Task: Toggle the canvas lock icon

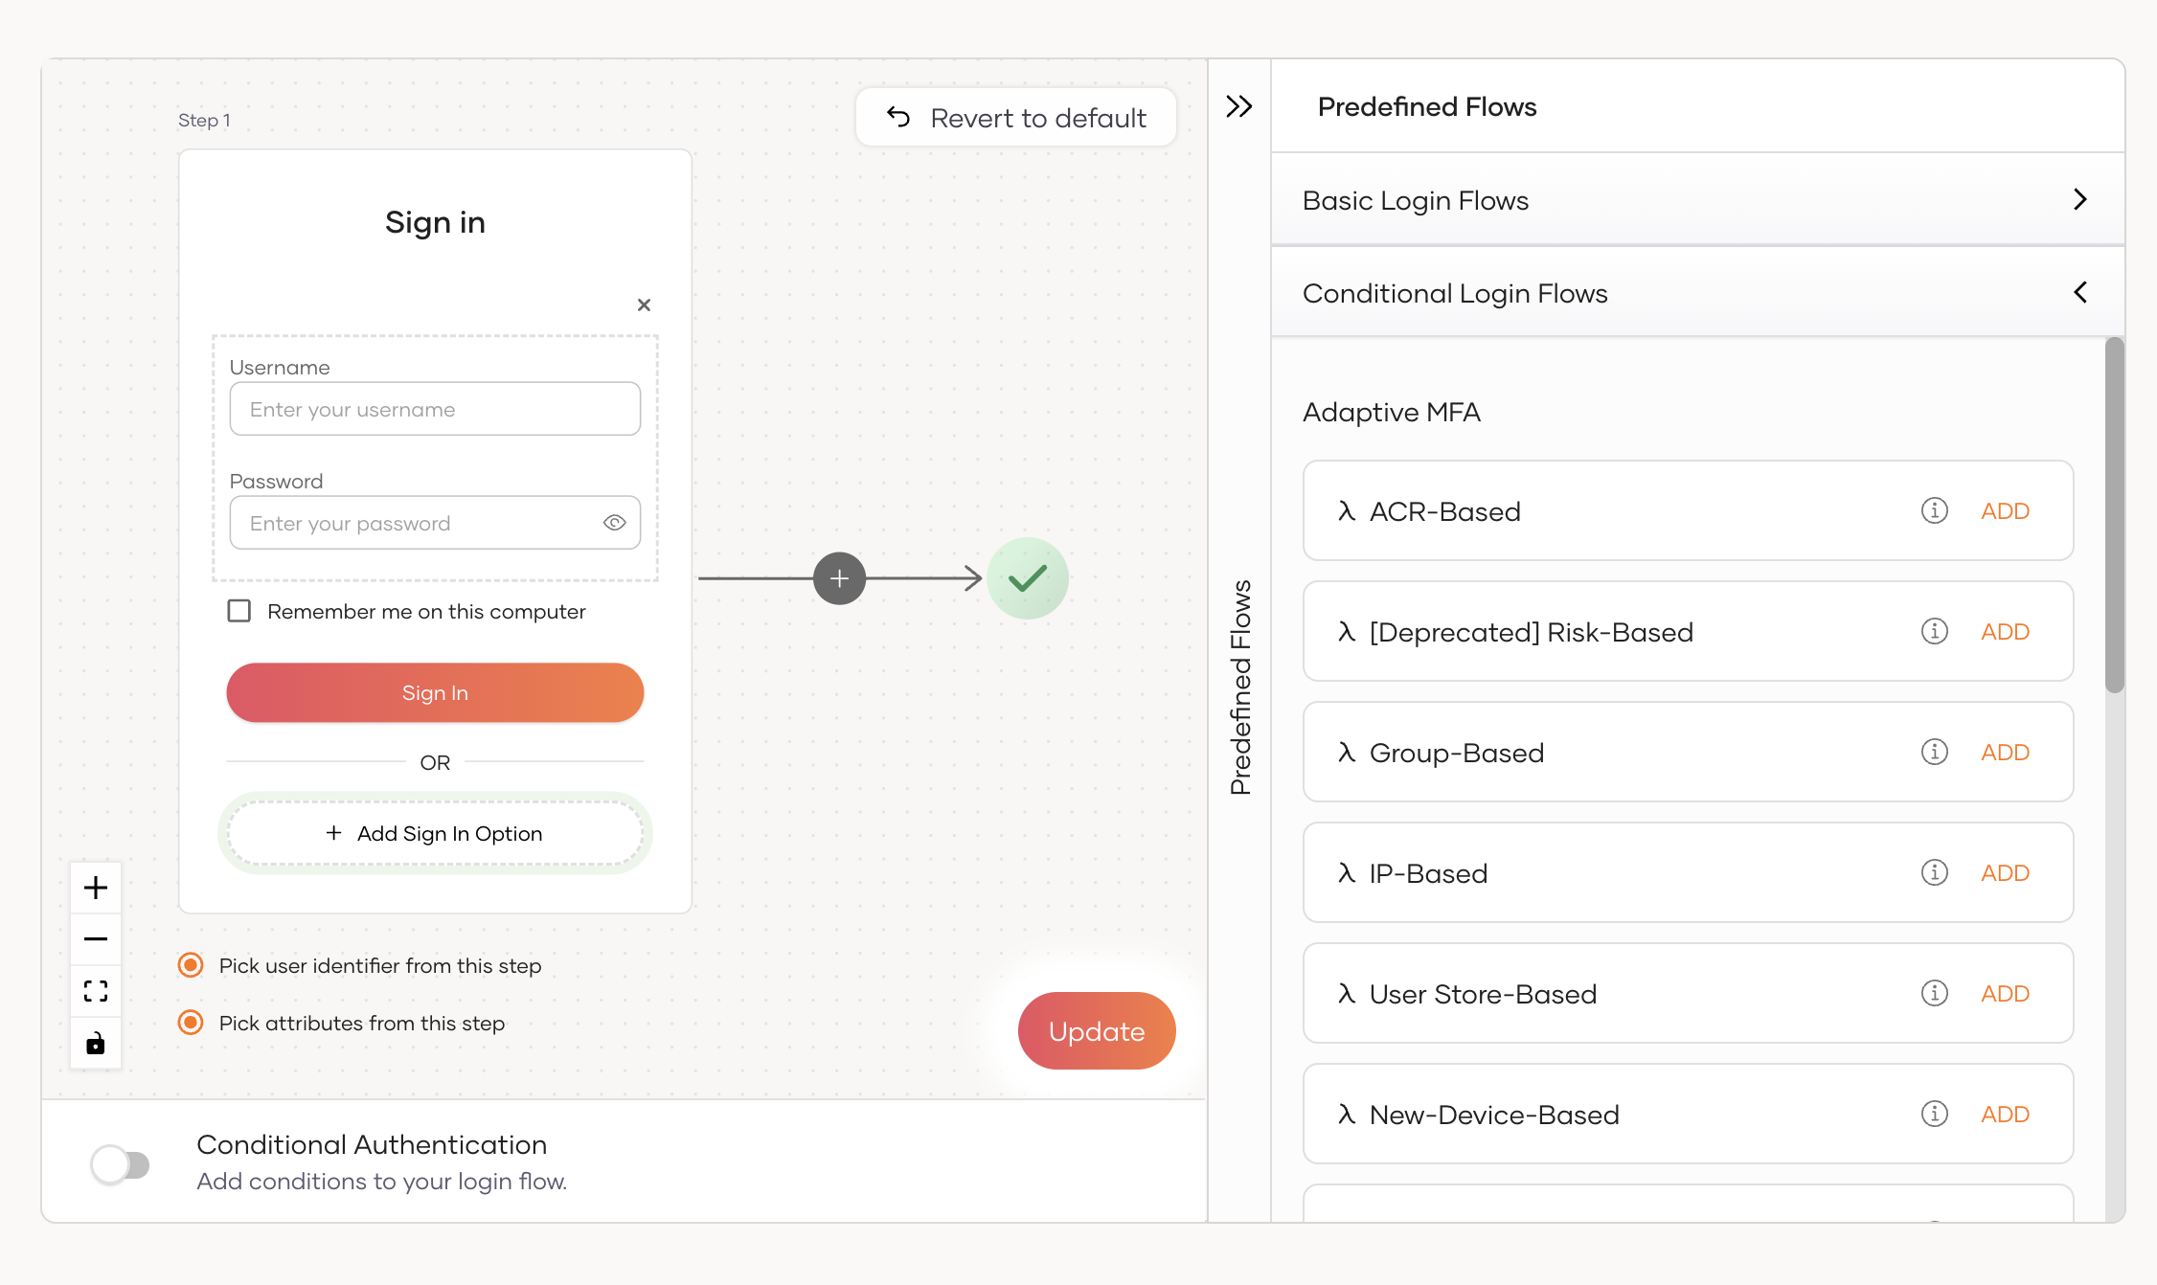Action: (x=96, y=1043)
